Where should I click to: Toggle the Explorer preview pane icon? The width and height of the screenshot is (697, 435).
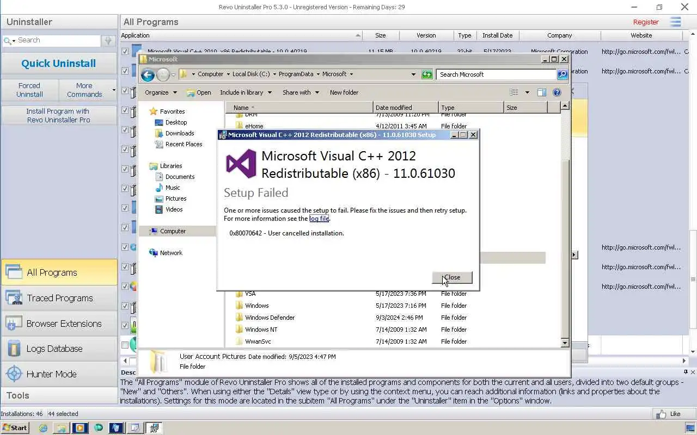542,92
